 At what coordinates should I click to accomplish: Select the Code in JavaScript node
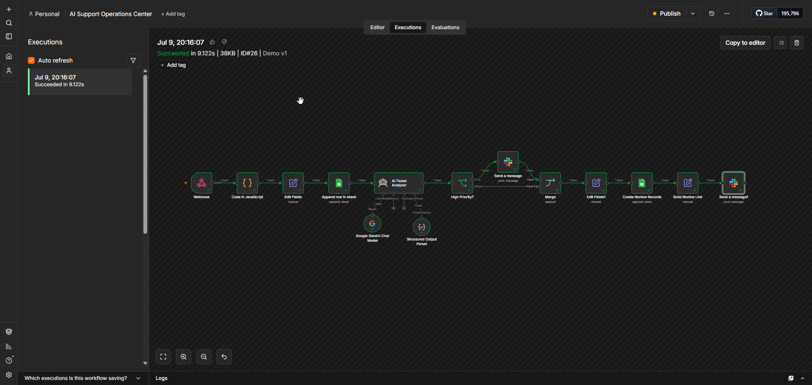pyautogui.click(x=247, y=183)
